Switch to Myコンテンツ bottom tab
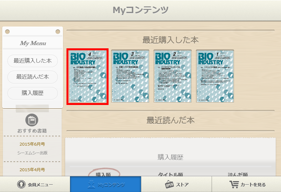Screen dimensions: 281x192 pyautogui.click(x=106, y=184)
